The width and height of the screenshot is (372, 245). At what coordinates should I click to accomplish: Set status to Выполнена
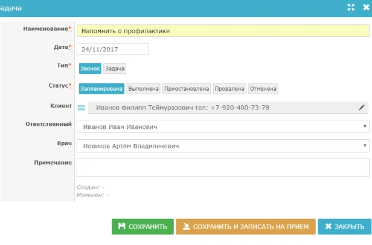143,88
